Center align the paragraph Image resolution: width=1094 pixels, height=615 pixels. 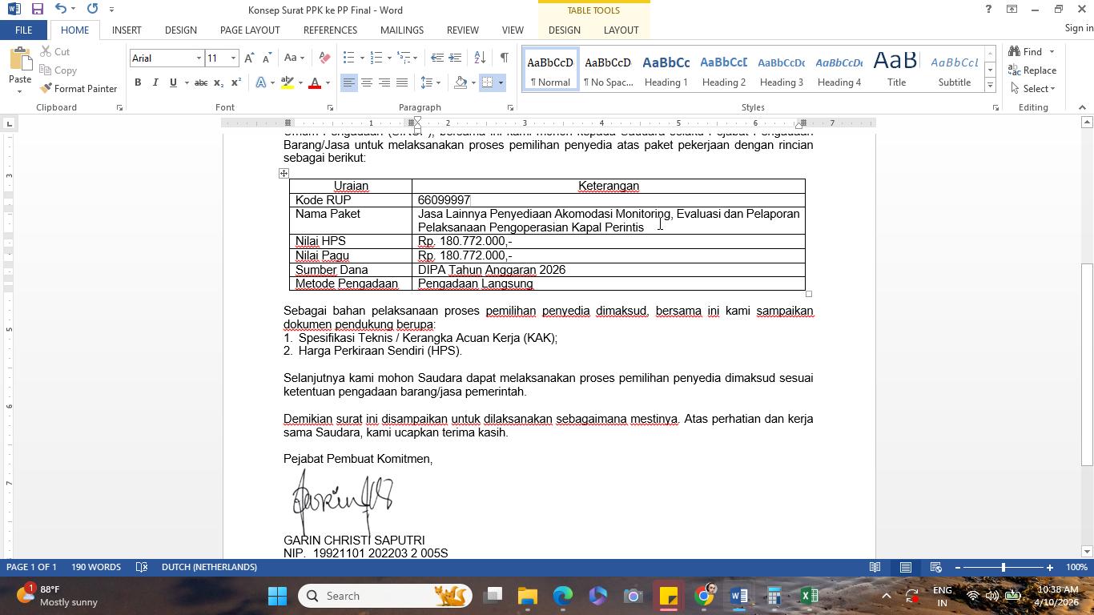[x=367, y=83]
